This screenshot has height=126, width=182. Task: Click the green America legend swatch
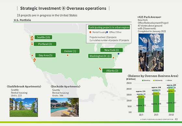tap(143, 81)
